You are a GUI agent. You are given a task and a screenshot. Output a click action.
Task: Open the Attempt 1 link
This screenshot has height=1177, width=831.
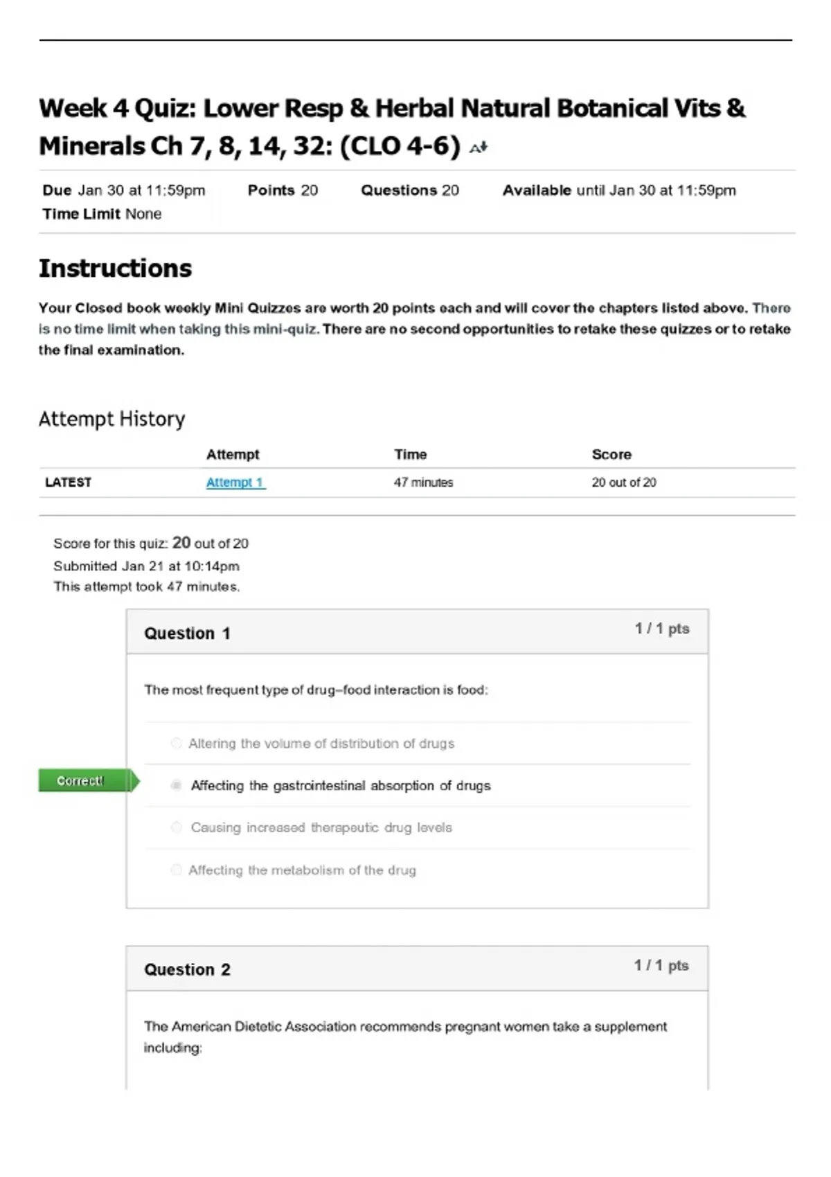[x=235, y=483]
